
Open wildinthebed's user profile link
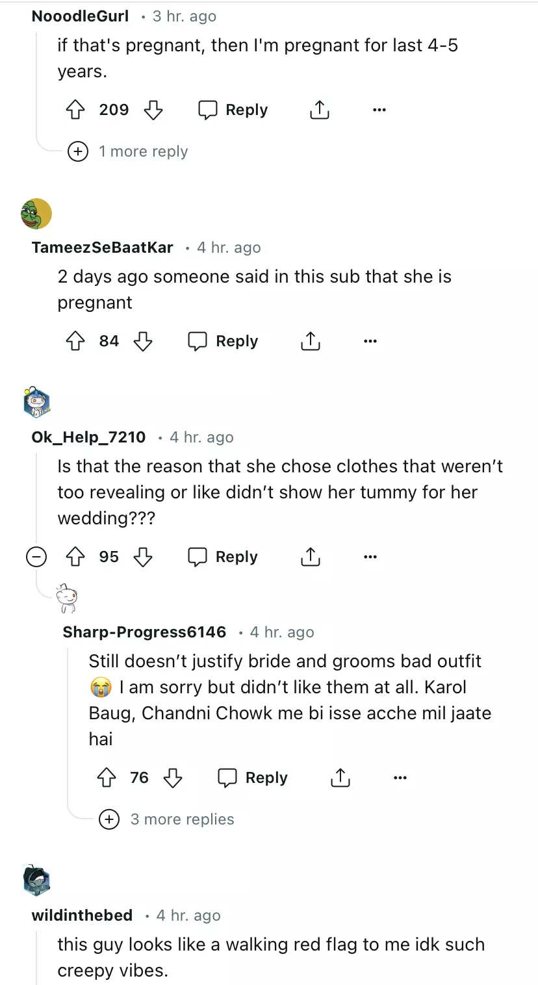[82, 915]
